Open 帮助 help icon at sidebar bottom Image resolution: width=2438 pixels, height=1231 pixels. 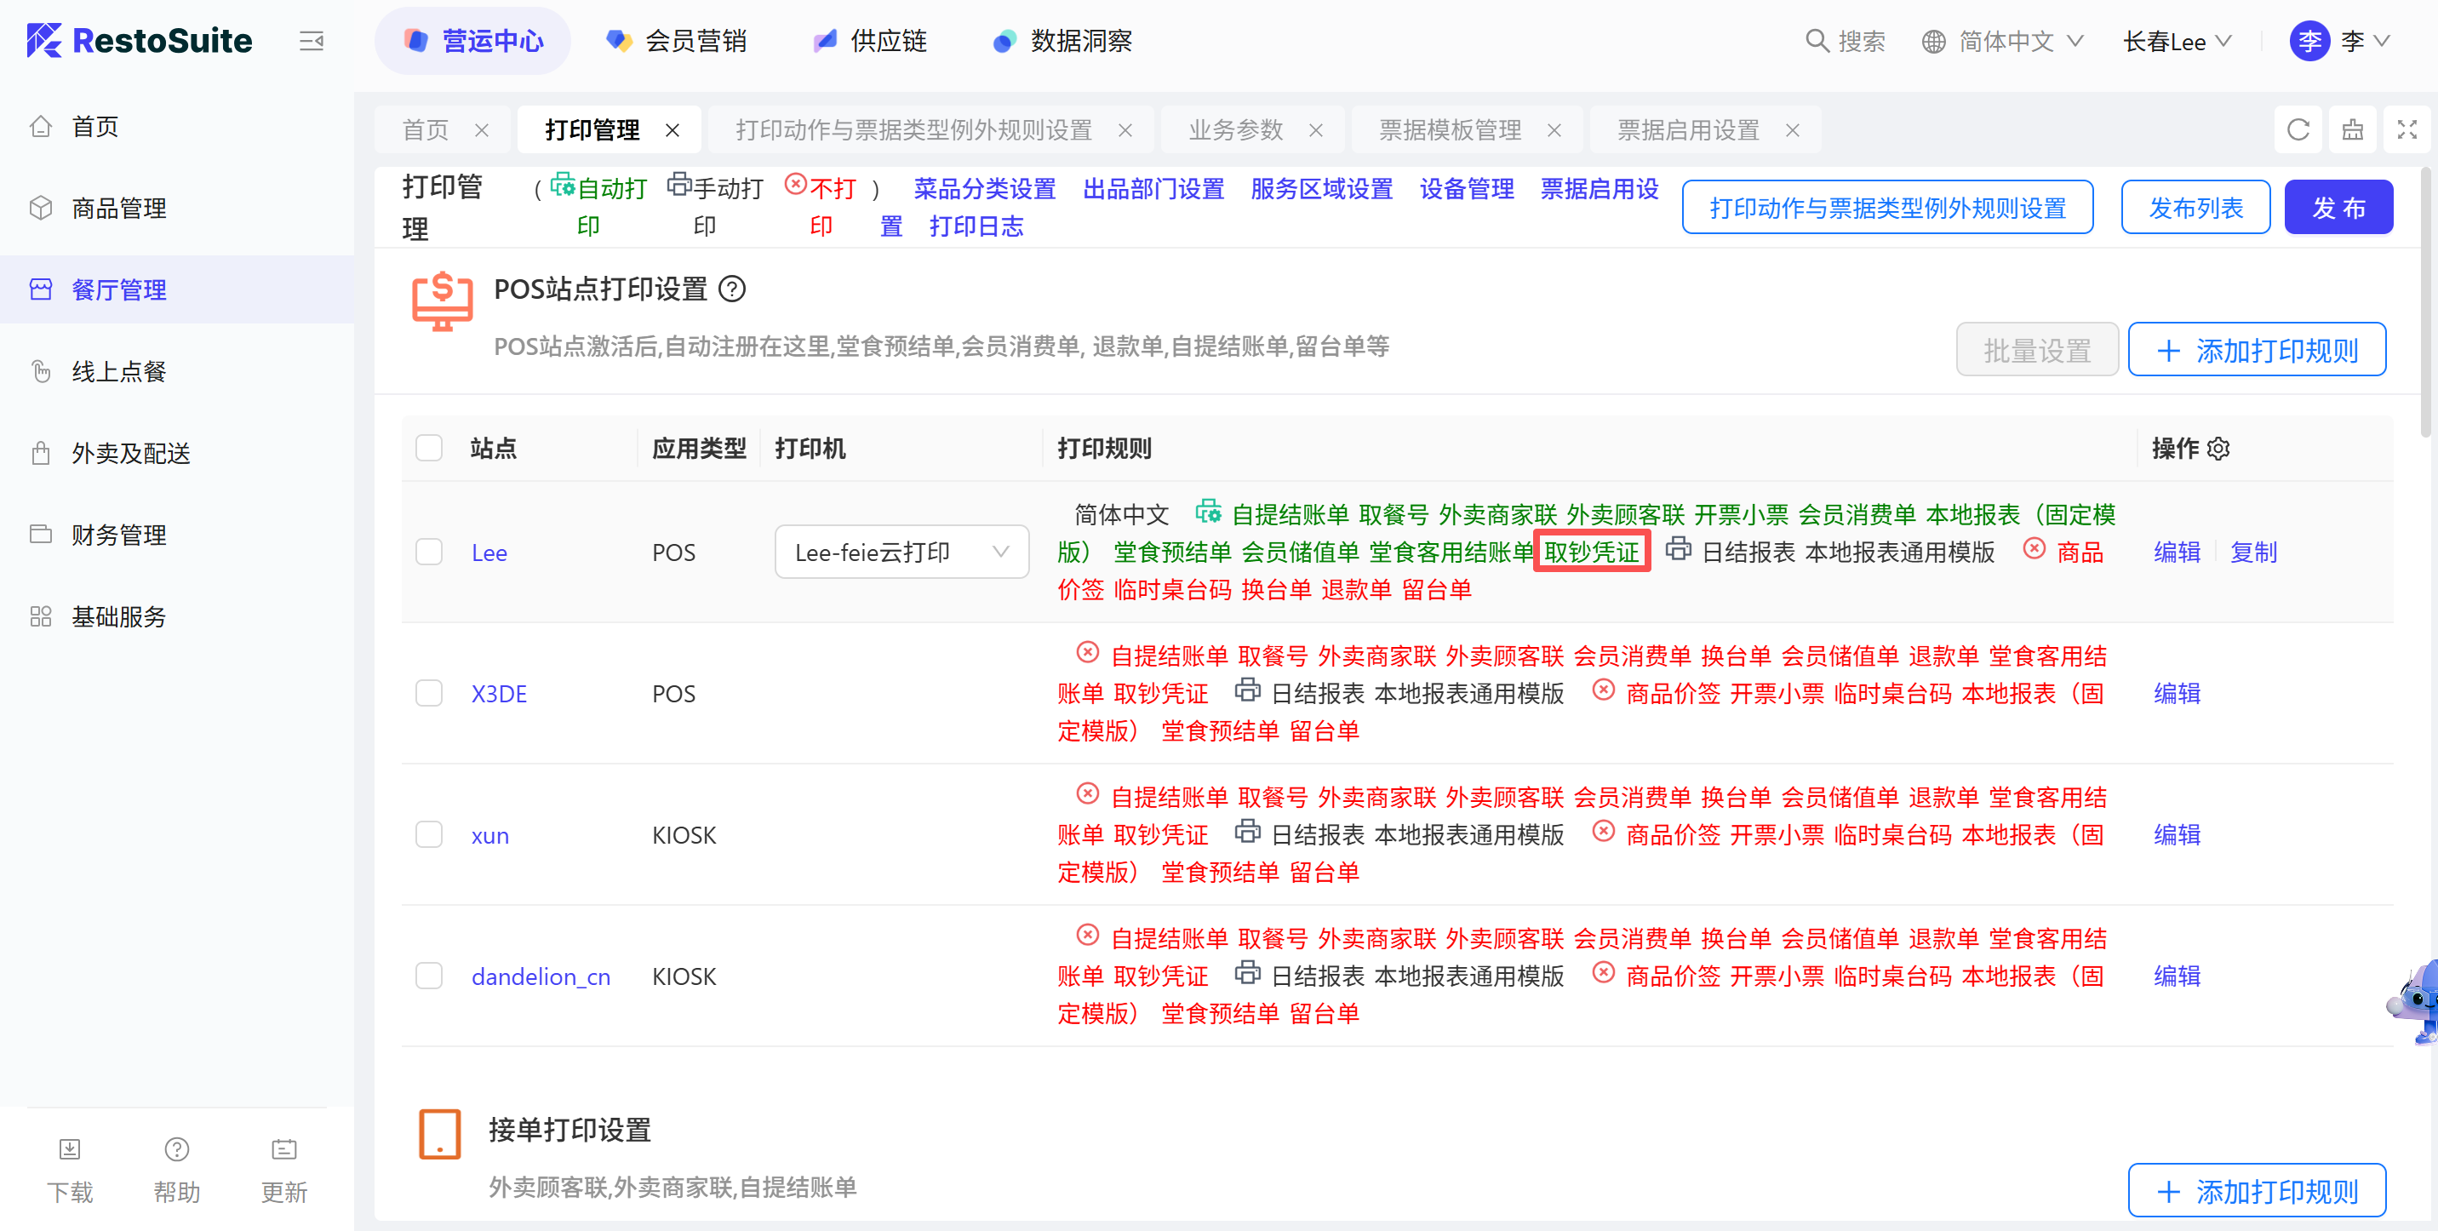(x=177, y=1149)
